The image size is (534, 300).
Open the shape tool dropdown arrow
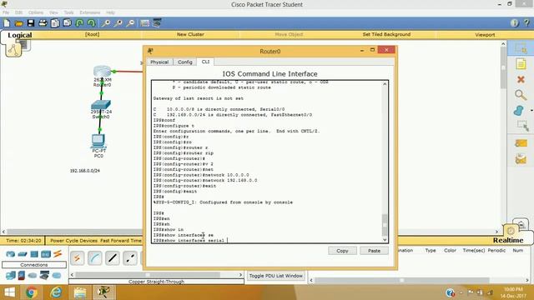coord(531,111)
